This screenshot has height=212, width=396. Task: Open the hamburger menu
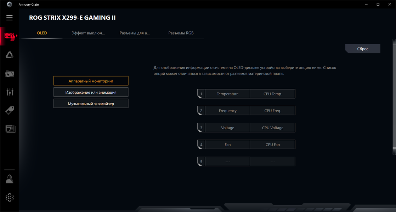click(9, 18)
